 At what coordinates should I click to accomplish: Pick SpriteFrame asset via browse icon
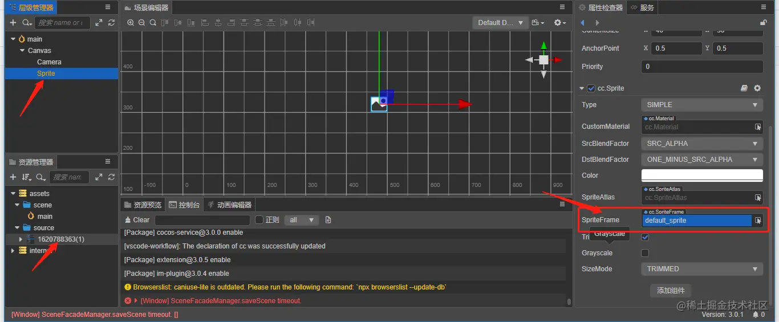click(758, 221)
